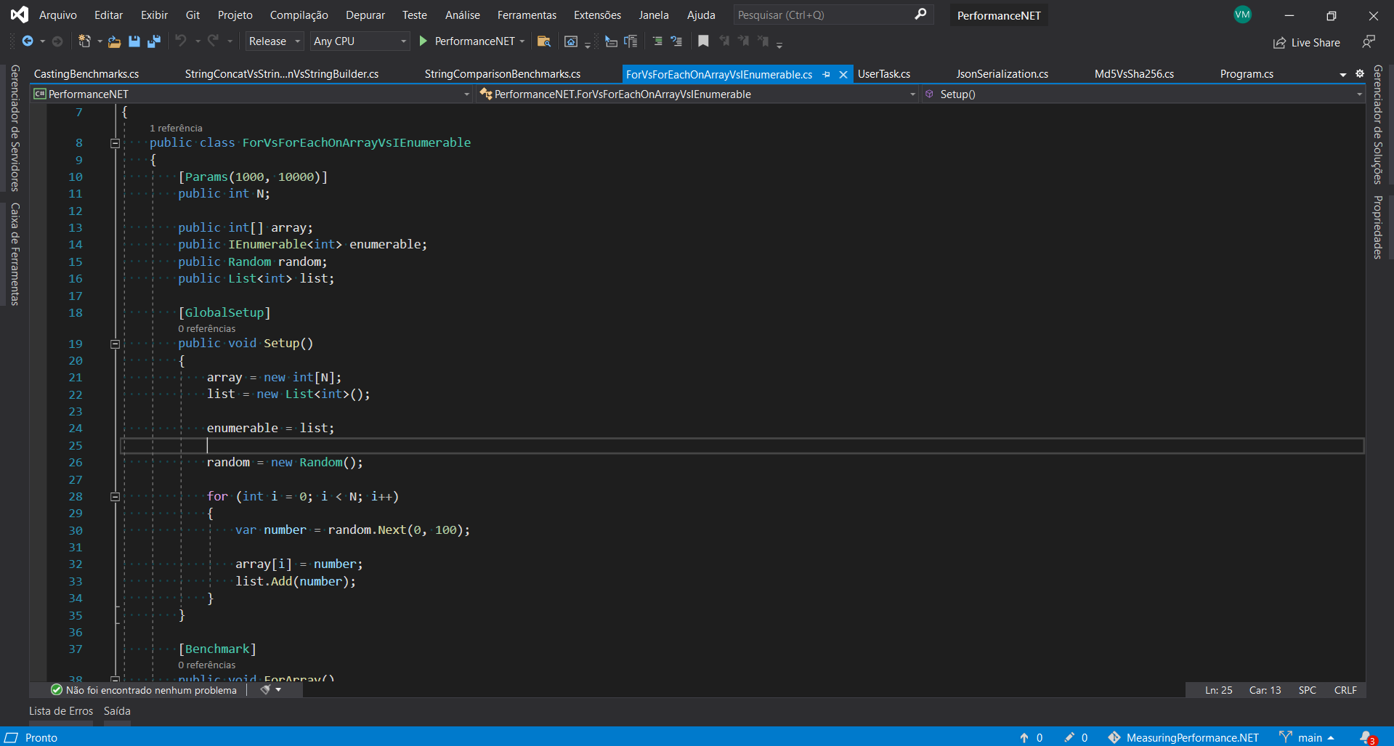Open the notifications bell in the status bar
Viewport: 1394px width, 746px height.
pyautogui.click(x=1367, y=737)
